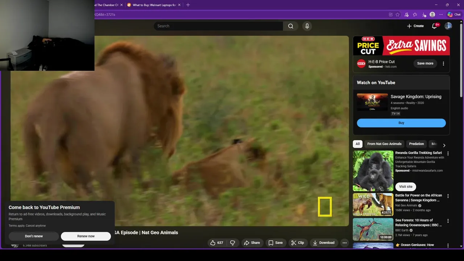Viewport: 464px width, 261px height.
Task: Open Sea Forests 10 Hours thumbnail
Action: point(373,229)
